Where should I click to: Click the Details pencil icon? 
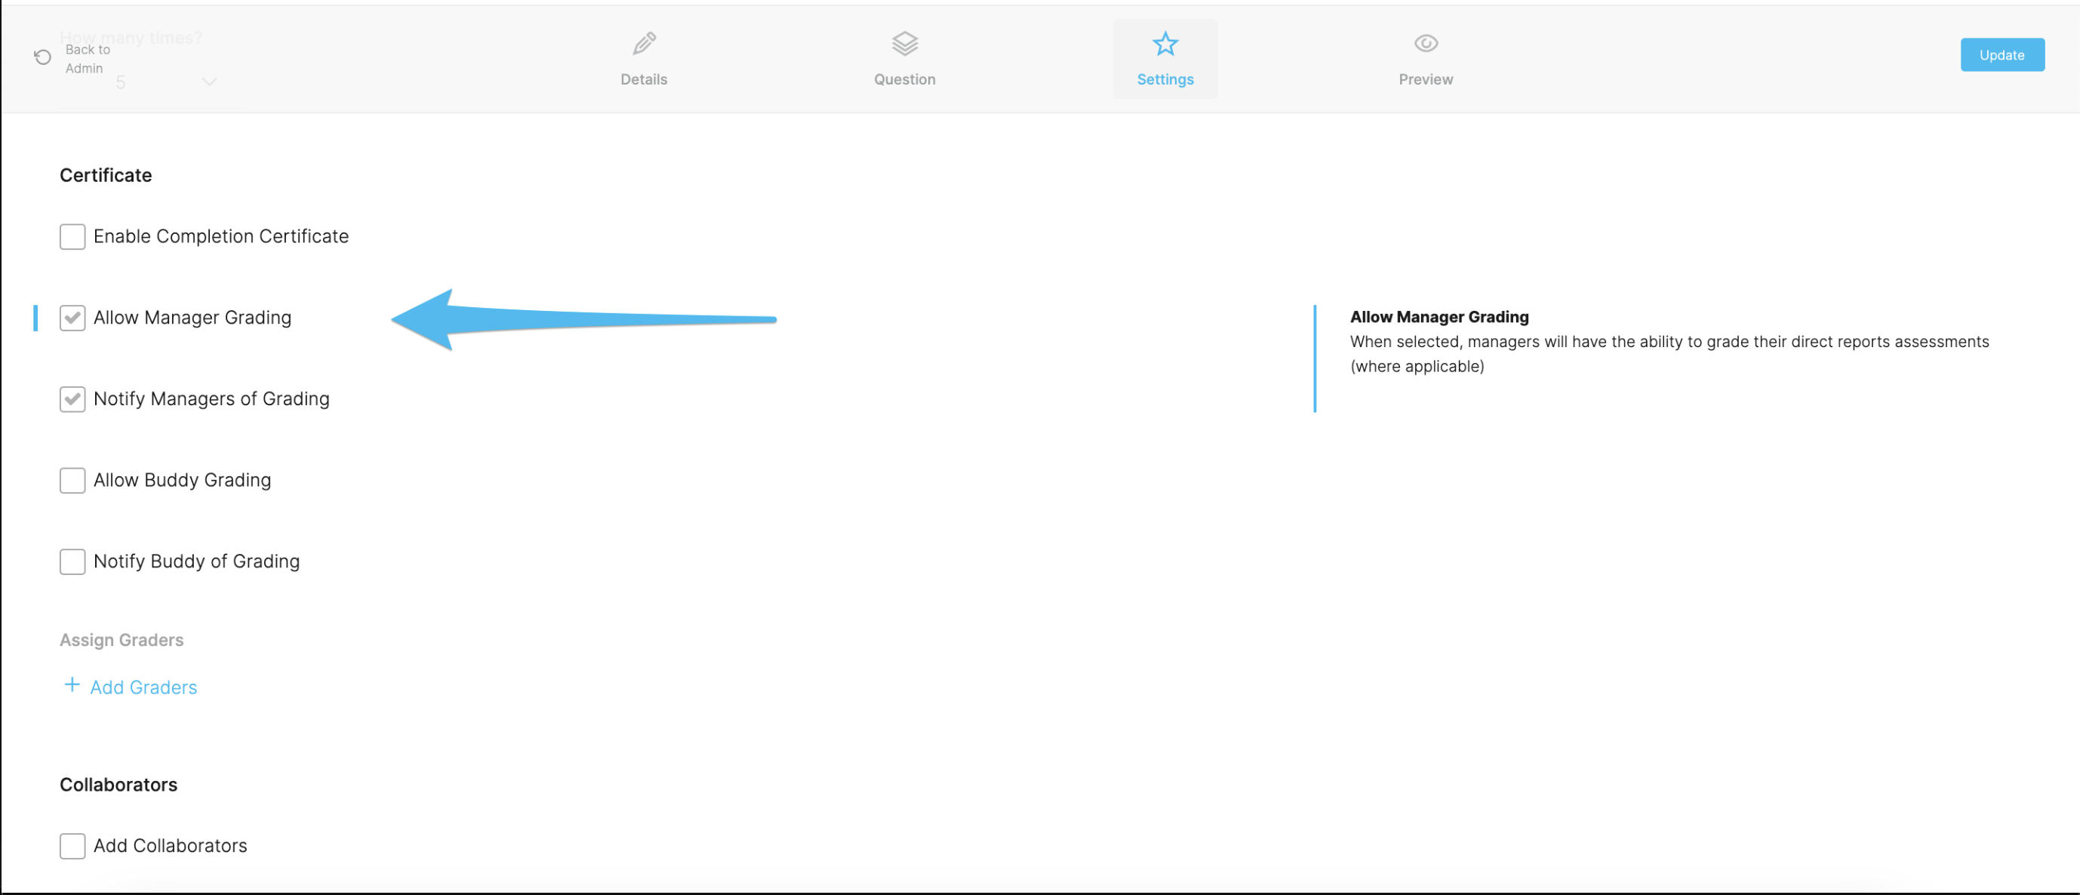coord(643,43)
